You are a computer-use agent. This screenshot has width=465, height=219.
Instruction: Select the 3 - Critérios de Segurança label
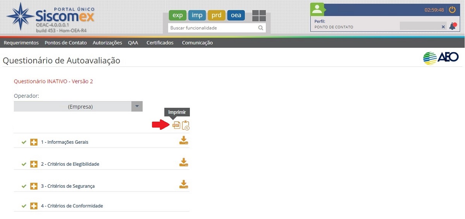[x=68, y=186]
